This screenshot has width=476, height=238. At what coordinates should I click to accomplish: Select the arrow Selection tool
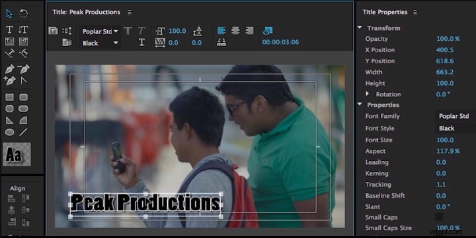pyautogui.click(x=9, y=14)
